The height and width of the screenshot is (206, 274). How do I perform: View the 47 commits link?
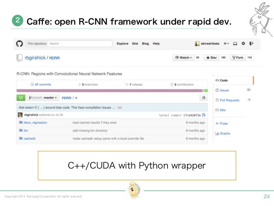(41, 85)
